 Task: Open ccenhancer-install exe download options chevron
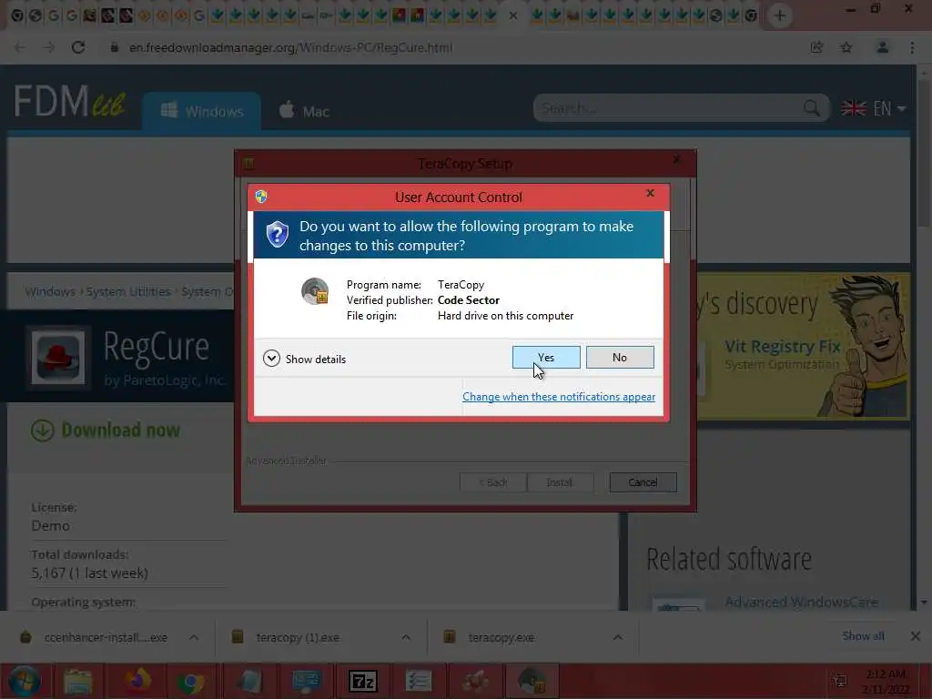[194, 637]
